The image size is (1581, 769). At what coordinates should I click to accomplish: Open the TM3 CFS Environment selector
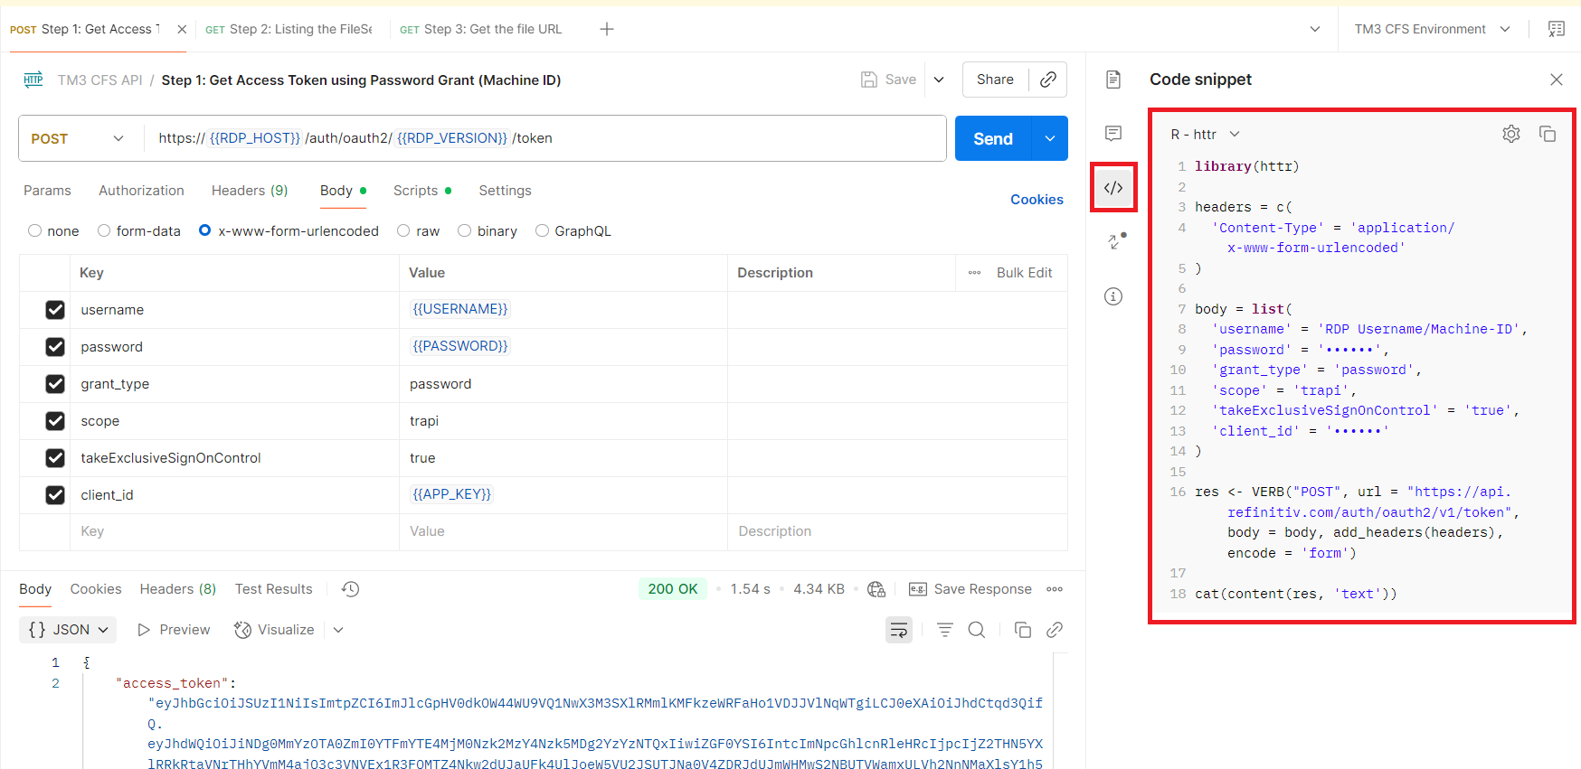pos(1432,29)
